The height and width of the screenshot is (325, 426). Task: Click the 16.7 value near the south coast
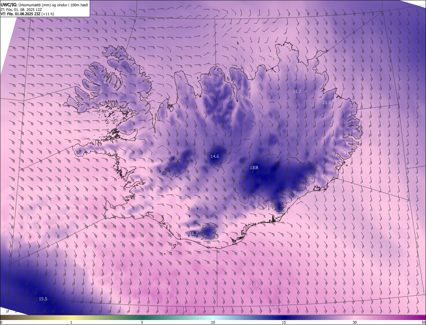click(x=194, y=234)
